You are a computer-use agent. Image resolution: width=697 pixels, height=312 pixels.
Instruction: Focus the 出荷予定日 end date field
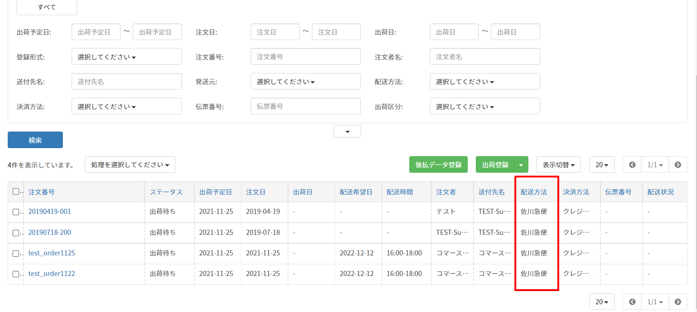click(157, 32)
